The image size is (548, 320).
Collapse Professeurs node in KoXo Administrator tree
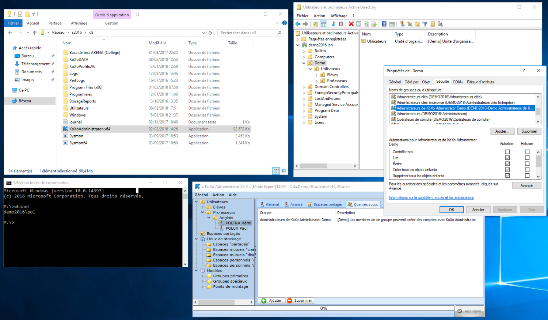tap(203, 212)
